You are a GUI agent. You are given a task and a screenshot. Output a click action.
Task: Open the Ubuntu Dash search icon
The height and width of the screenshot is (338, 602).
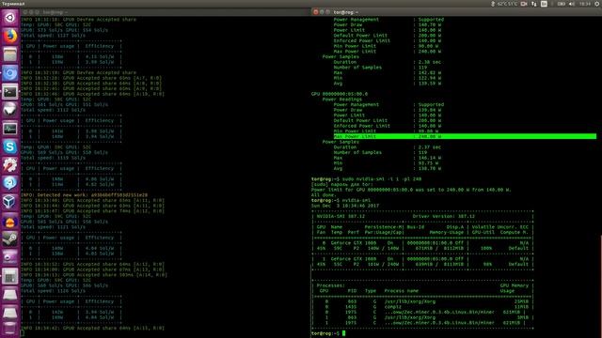tap(10, 18)
